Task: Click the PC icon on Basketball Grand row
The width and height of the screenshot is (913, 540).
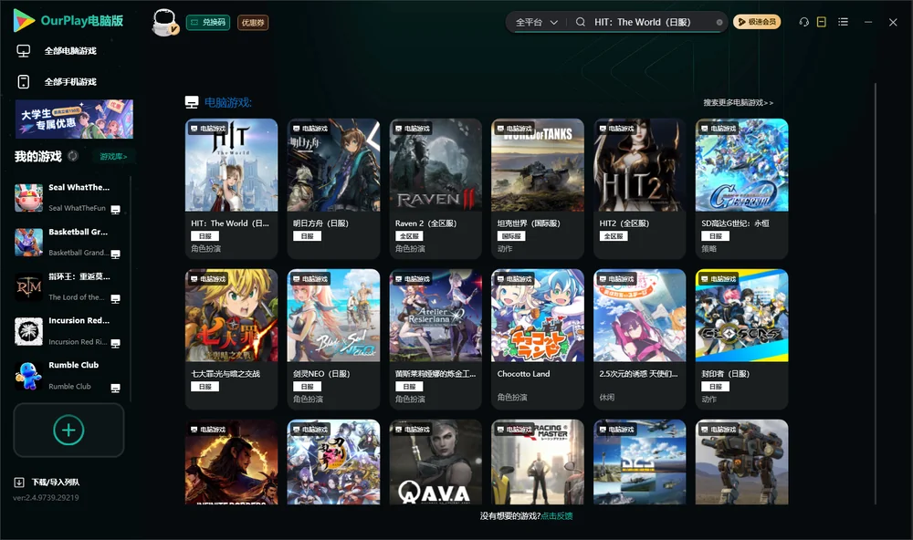Action: pyautogui.click(x=115, y=254)
